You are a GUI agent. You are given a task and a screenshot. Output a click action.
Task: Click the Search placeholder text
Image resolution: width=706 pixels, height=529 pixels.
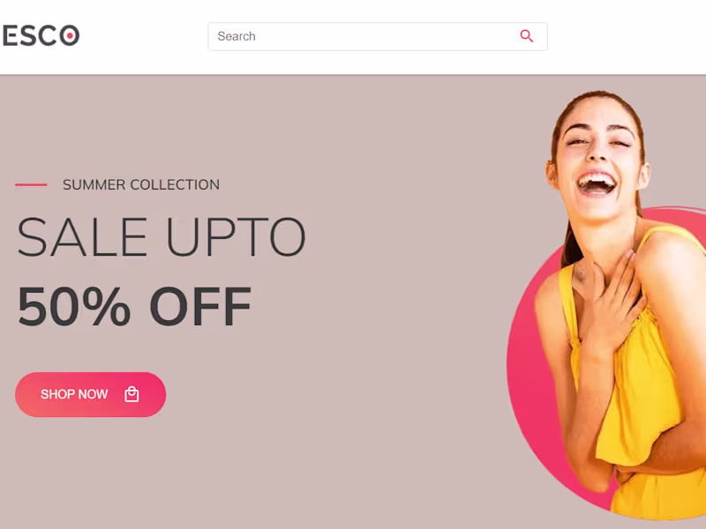point(237,36)
